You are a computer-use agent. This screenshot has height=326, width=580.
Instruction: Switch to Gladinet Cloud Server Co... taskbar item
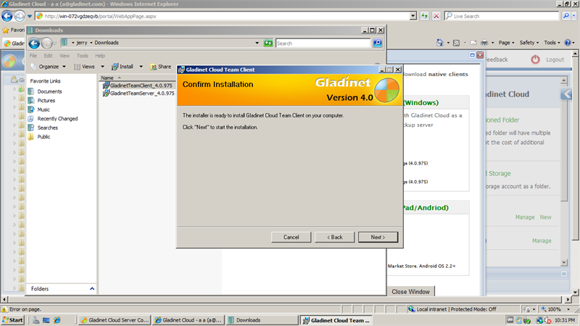click(x=115, y=320)
